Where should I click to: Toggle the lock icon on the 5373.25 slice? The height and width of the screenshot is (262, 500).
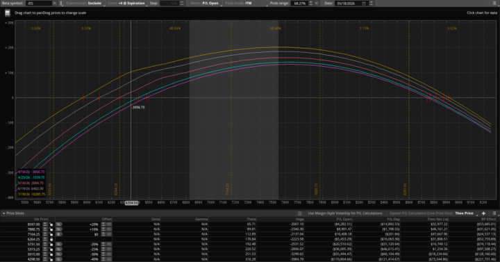click(51, 249)
